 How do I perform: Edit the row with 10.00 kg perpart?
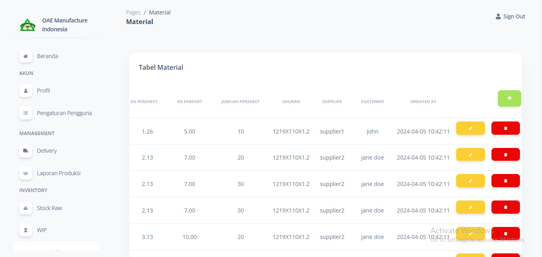[x=470, y=233]
